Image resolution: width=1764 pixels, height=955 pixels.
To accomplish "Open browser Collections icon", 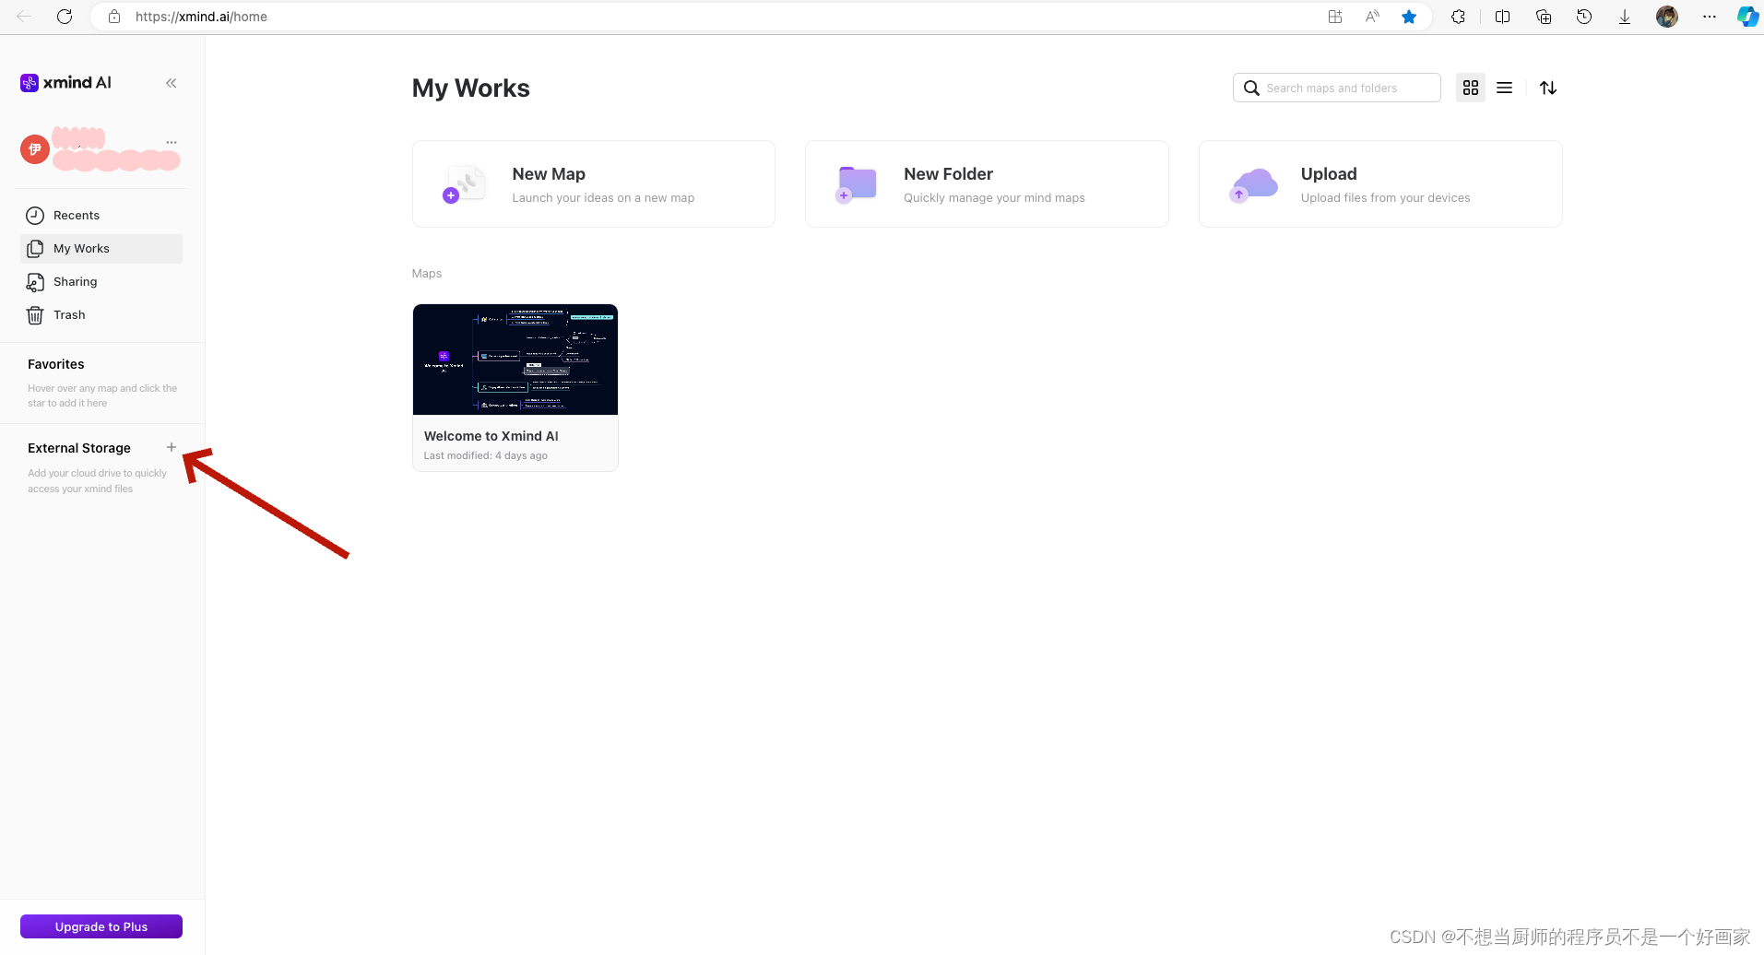I will (1544, 17).
